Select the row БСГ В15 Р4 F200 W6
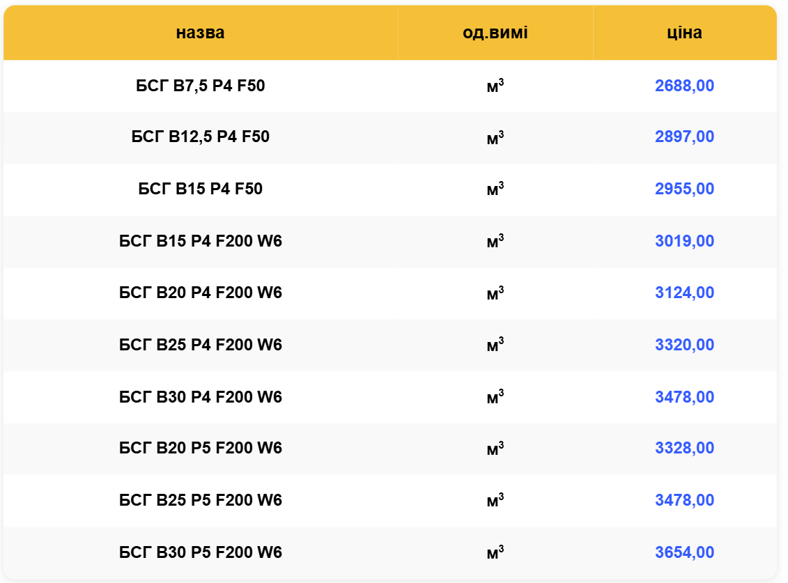The image size is (788, 583). (200, 241)
